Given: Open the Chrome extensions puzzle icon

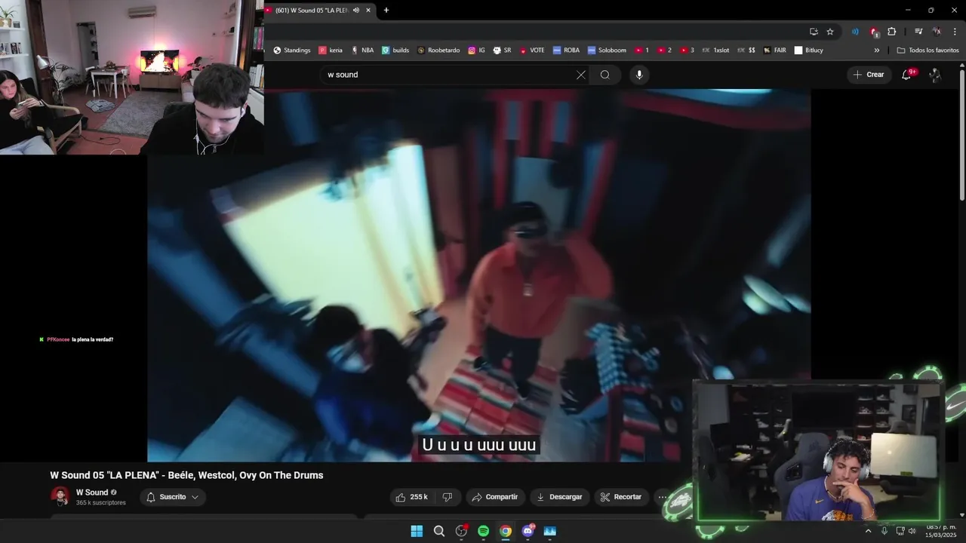Looking at the screenshot, I should pos(891,32).
